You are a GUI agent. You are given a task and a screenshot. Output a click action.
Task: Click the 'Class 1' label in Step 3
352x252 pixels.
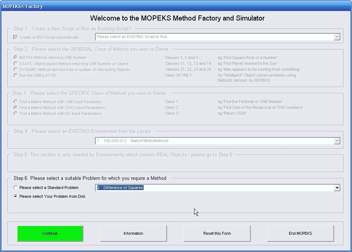tap(171, 101)
